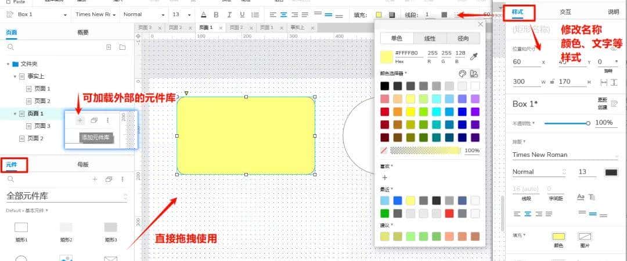
Task: Click the plus icon in library panel header
Action: [x=95, y=179]
